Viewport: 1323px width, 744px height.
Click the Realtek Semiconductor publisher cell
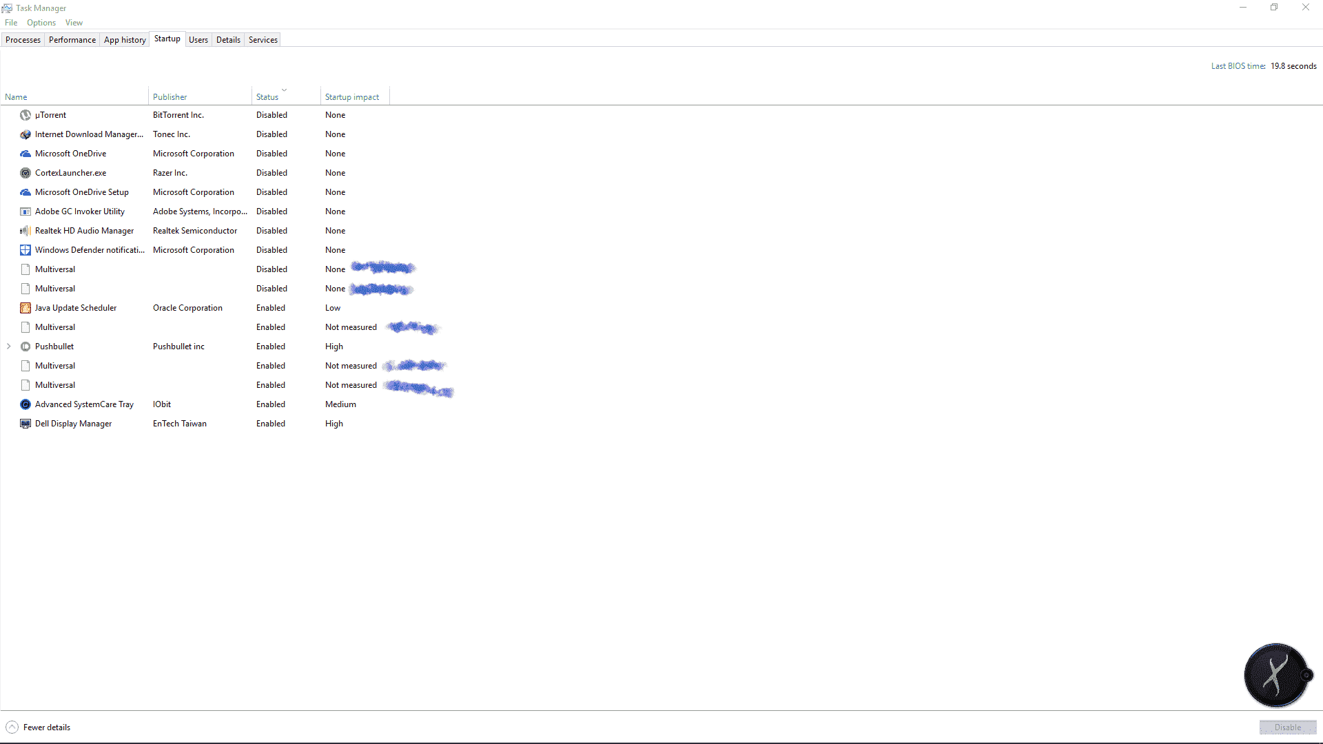195,231
